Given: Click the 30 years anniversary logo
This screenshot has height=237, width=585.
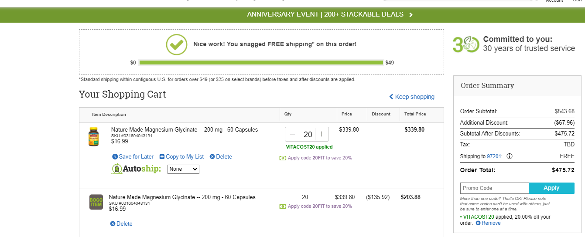Looking at the screenshot, I should tap(466, 44).
